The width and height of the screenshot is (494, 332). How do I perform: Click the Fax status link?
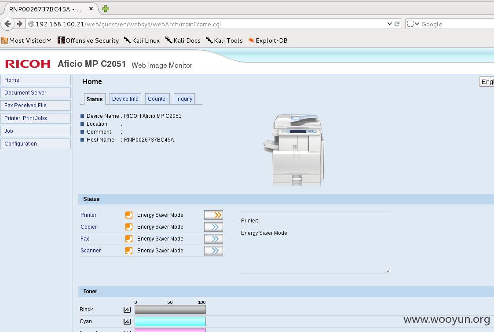tap(85, 239)
